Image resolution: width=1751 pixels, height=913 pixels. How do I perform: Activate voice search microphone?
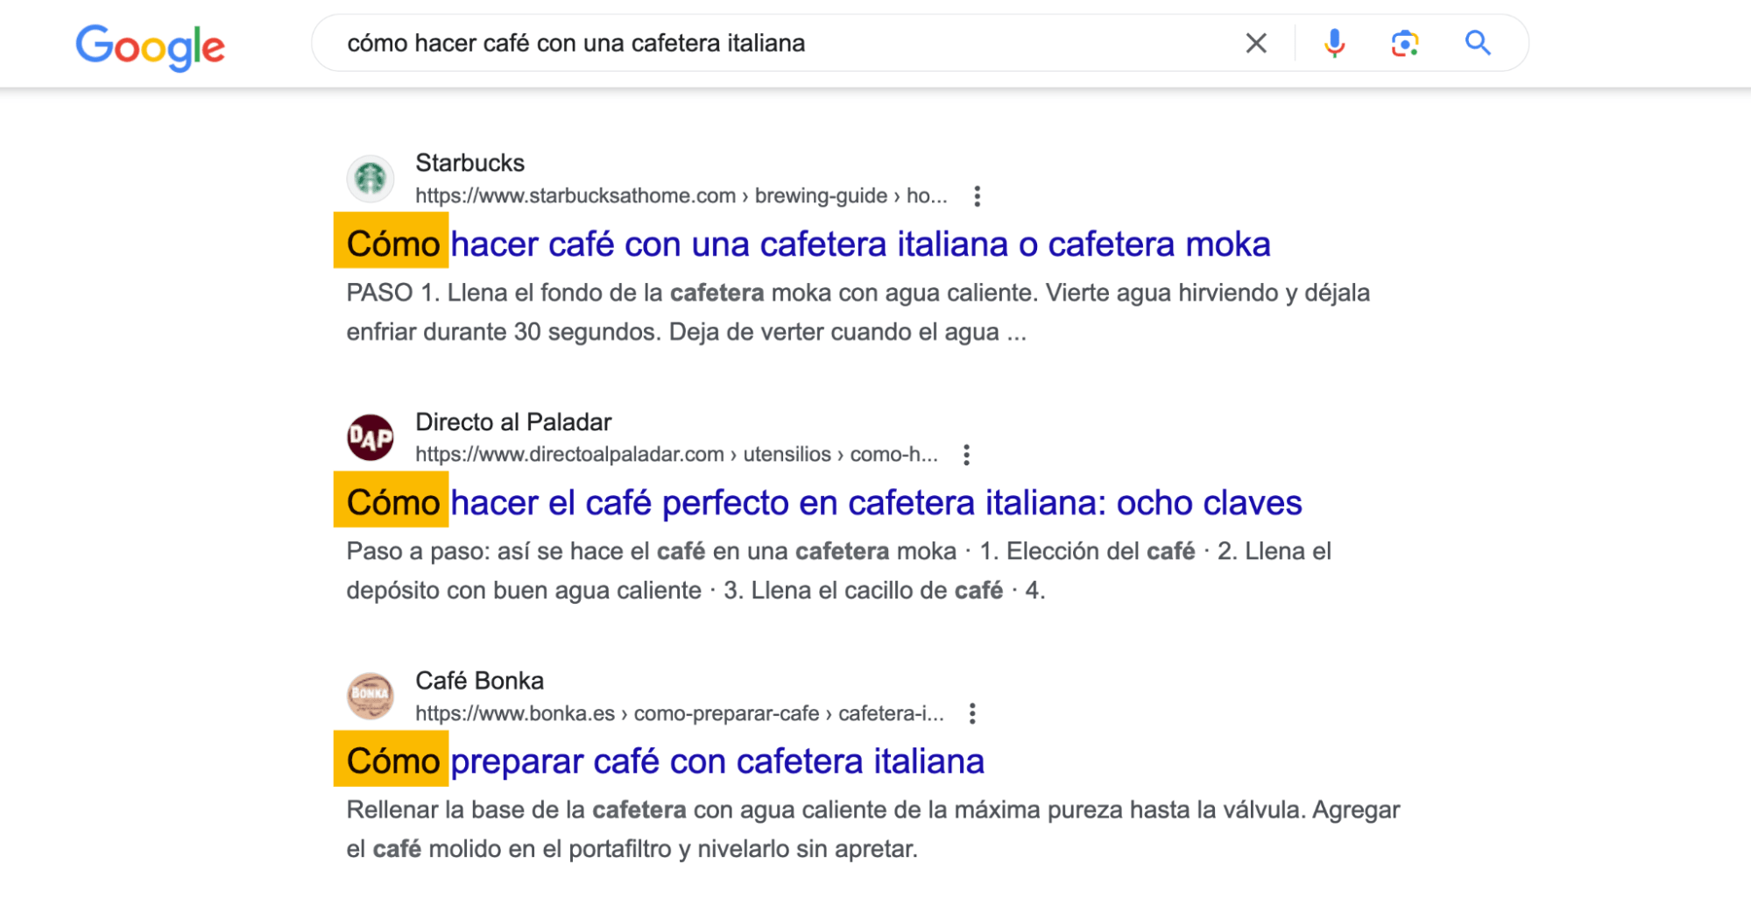[x=1332, y=42]
